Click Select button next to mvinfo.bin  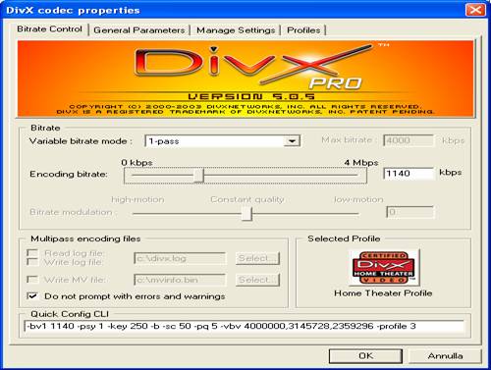coord(257,280)
